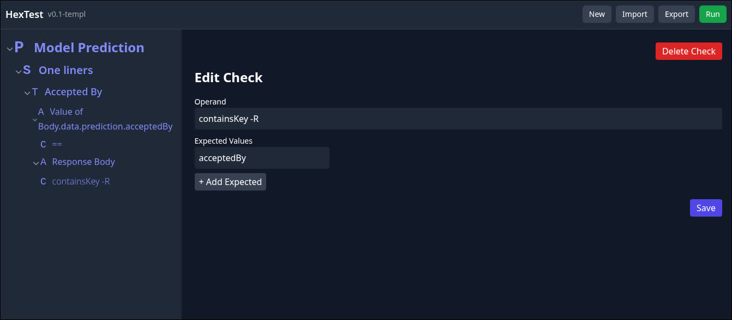Click the P icon beside Model Prediction
The width and height of the screenshot is (732, 320).
pyautogui.click(x=19, y=47)
